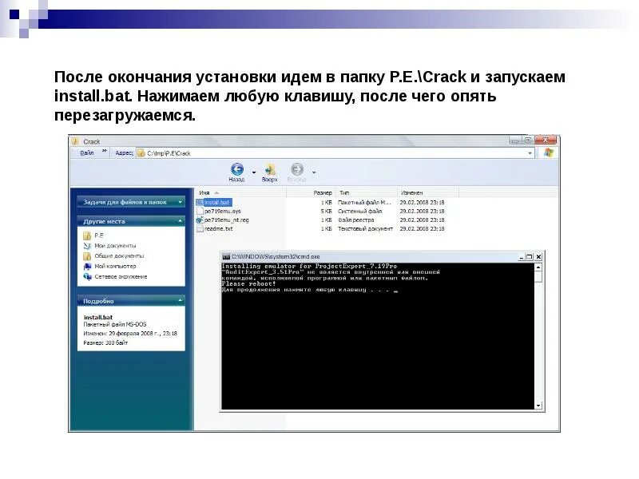Click cmd scrollbar up arrow
Viewport: 639px width, 479px height.
[x=538, y=267]
